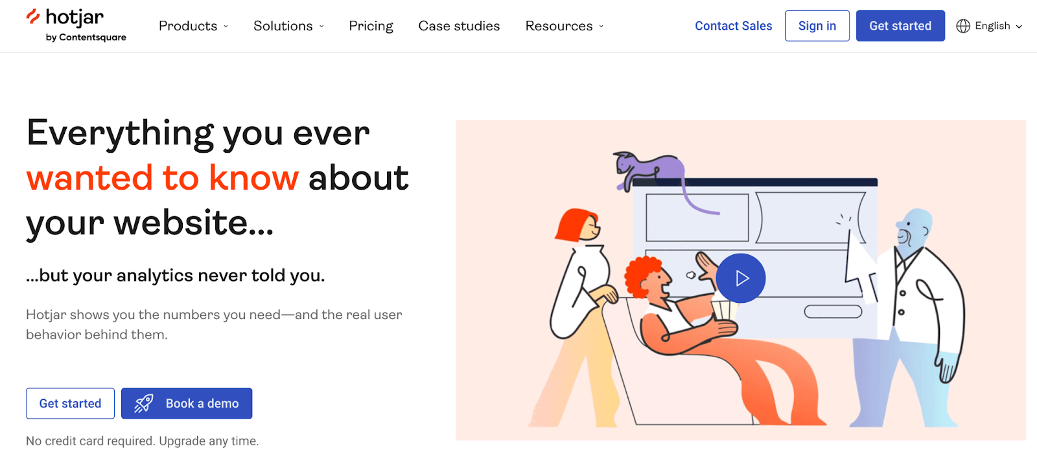Click Get started in the navigation bar
The width and height of the screenshot is (1037, 451).
900,26
